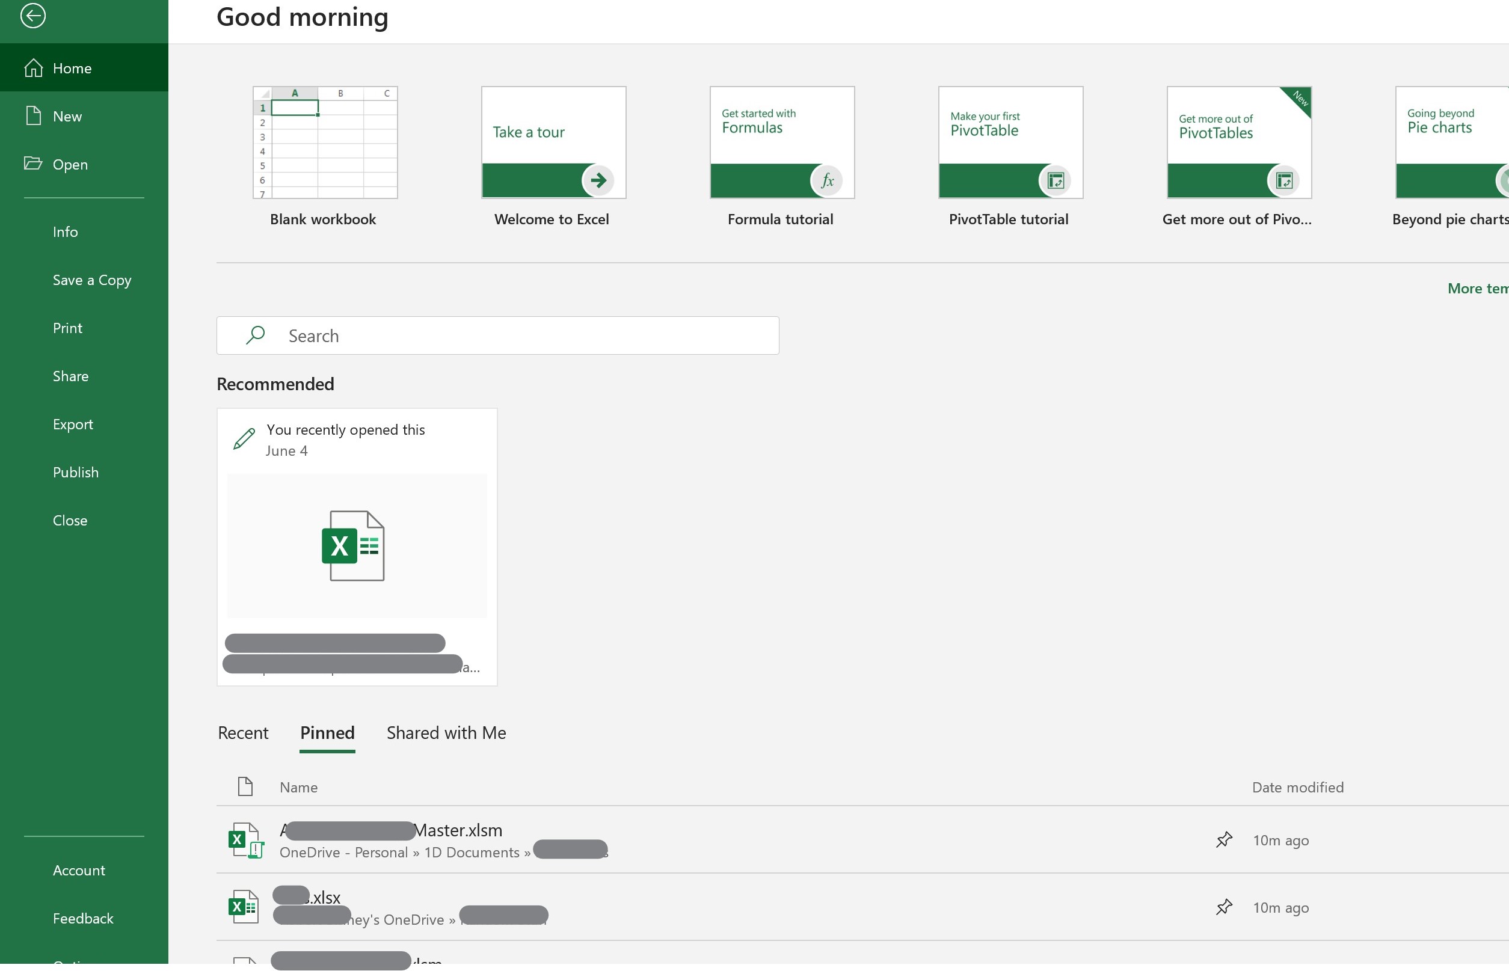This screenshot has height=971, width=1509.
Task: Open the recommended recently opened workbook card
Action: 357,546
